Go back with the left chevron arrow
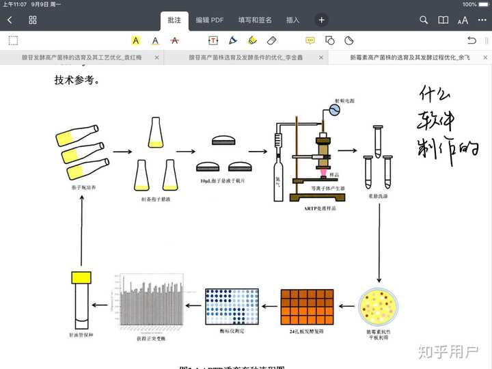The height and width of the screenshot is (369, 492). pos(10,20)
